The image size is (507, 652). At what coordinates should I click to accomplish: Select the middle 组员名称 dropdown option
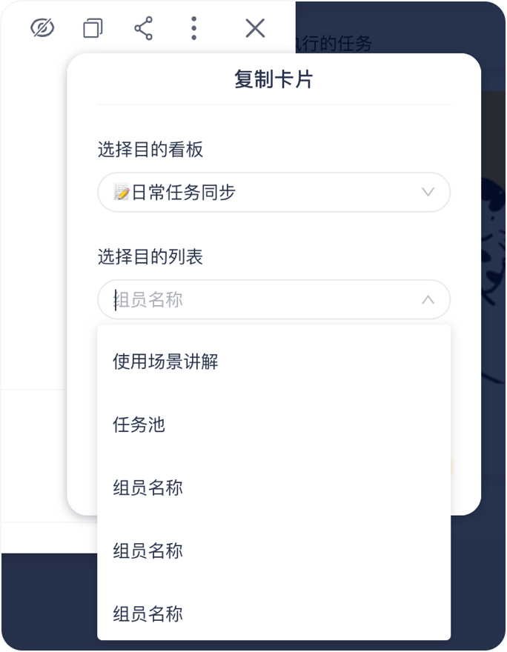[x=148, y=551]
